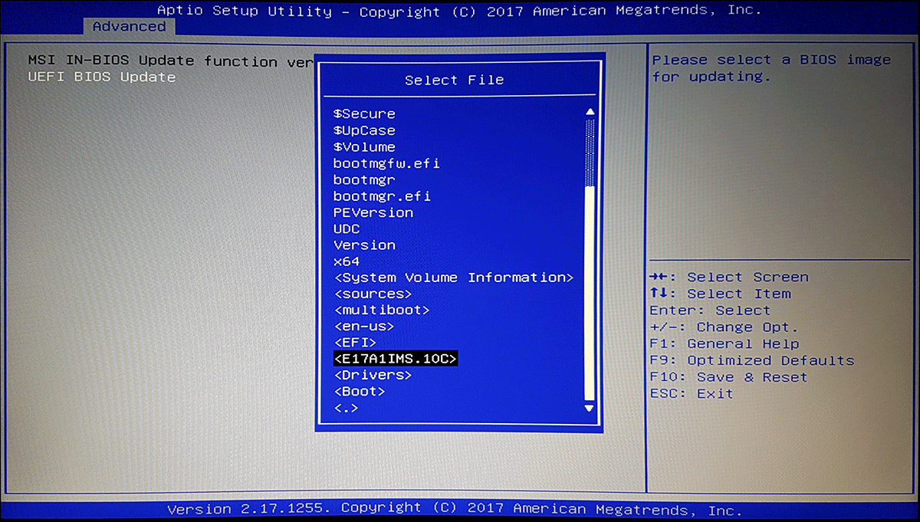Select the UDC file

click(x=347, y=228)
